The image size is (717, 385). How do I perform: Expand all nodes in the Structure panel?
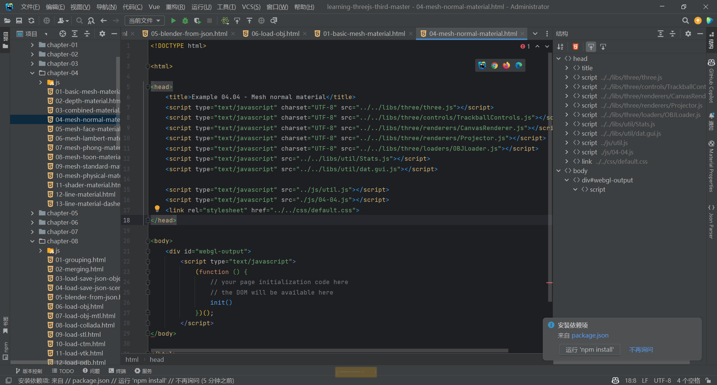coord(661,34)
